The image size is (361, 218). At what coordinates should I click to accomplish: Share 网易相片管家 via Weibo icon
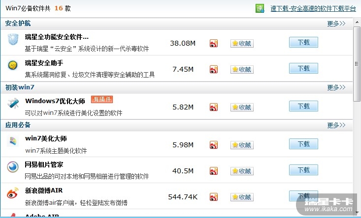coord(214,171)
